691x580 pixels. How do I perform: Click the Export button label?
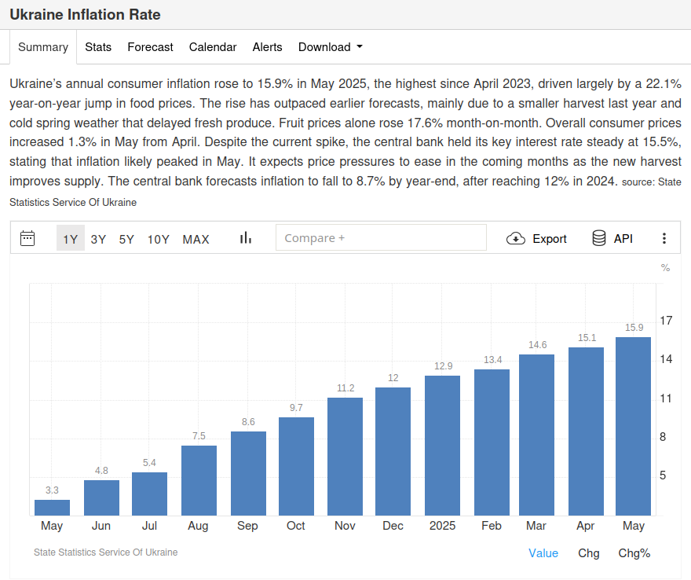(x=550, y=239)
